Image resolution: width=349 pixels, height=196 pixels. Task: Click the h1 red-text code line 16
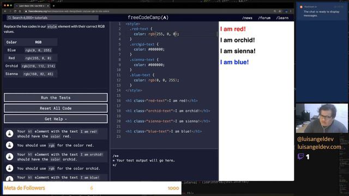coord(161,101)
